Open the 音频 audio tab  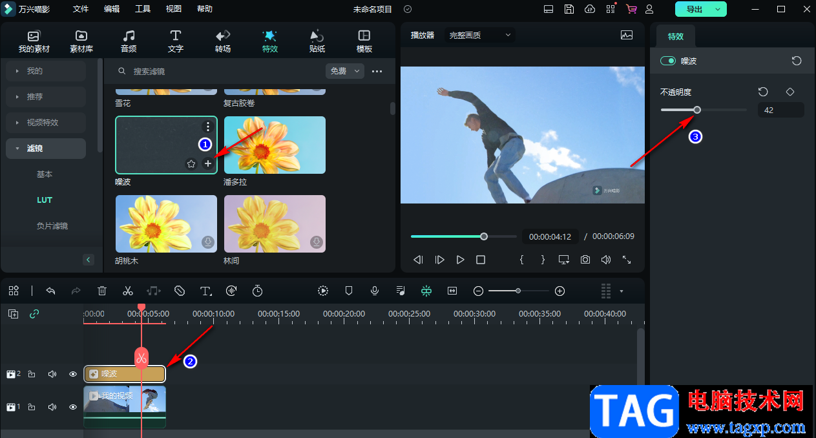[129, 41]
